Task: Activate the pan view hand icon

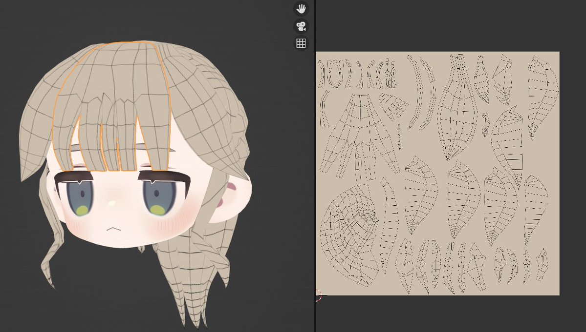Action: click(301, 9)
